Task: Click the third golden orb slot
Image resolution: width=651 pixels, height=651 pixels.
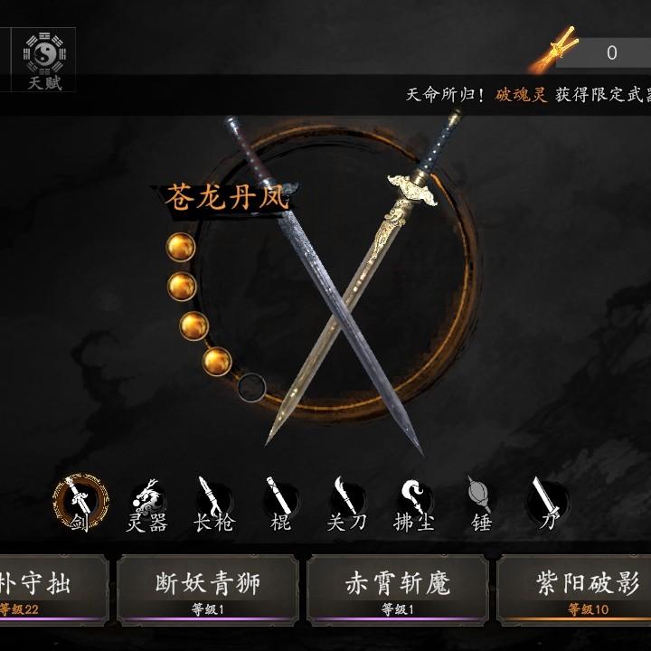Action: 193,325
